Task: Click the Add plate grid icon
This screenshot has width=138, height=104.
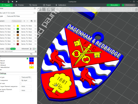Action: coord(44,10)
